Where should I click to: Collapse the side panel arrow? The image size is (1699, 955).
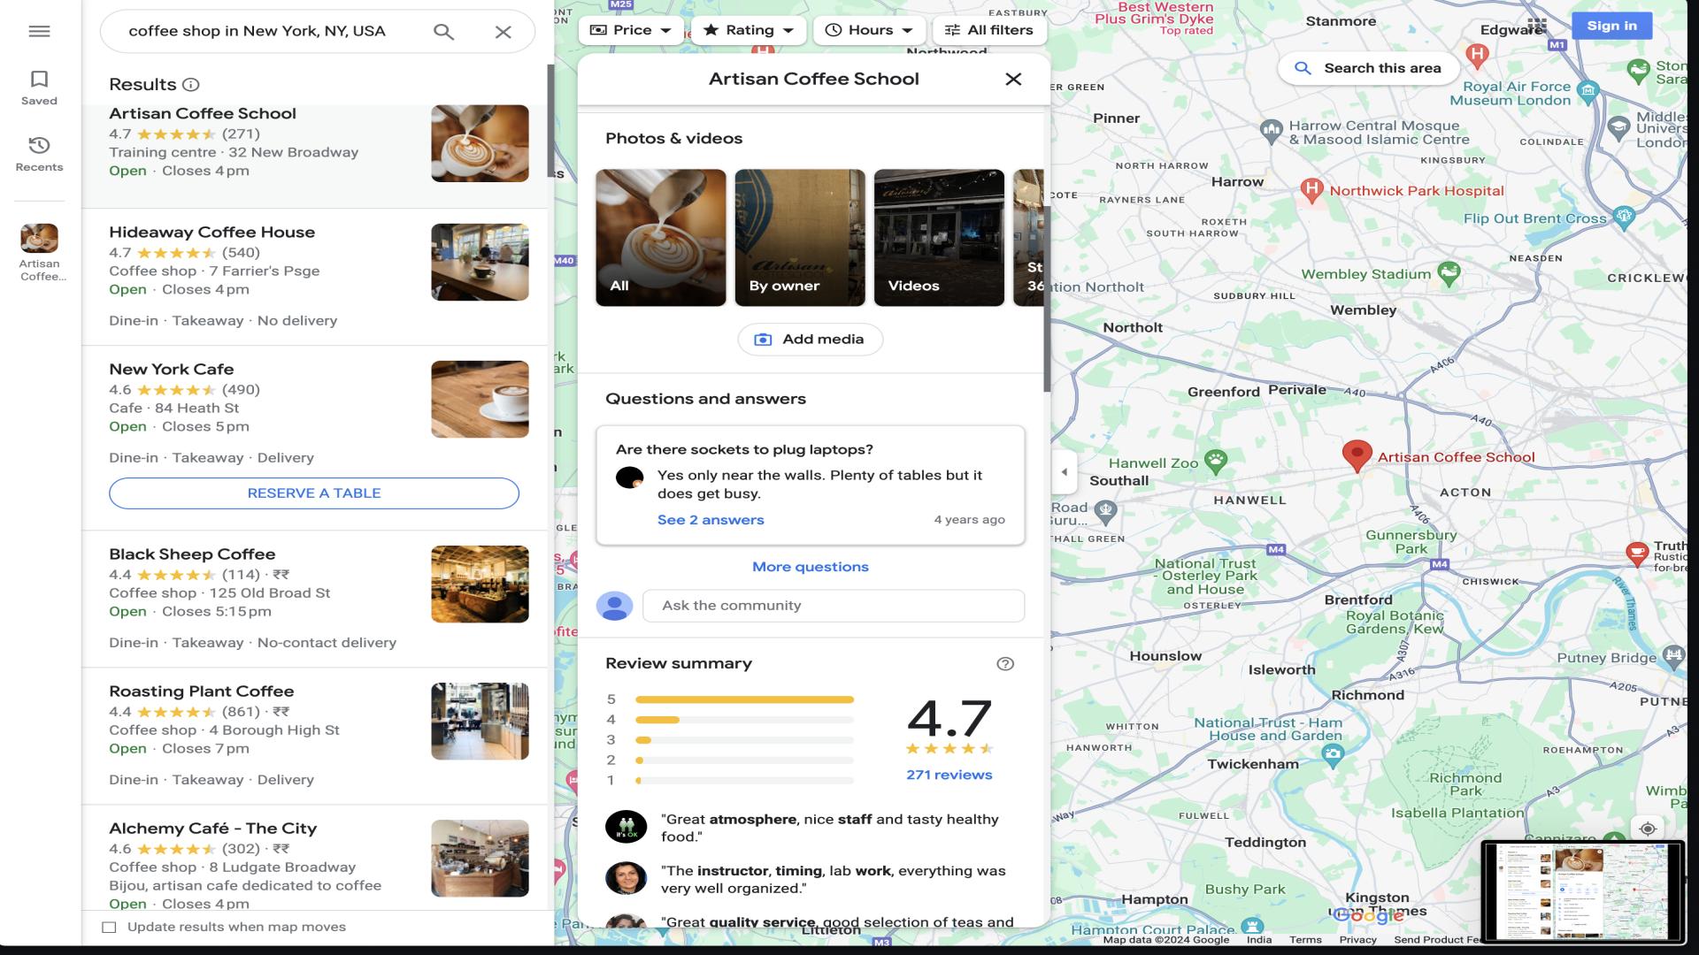pyautogui.click(x=1065, y=472)
